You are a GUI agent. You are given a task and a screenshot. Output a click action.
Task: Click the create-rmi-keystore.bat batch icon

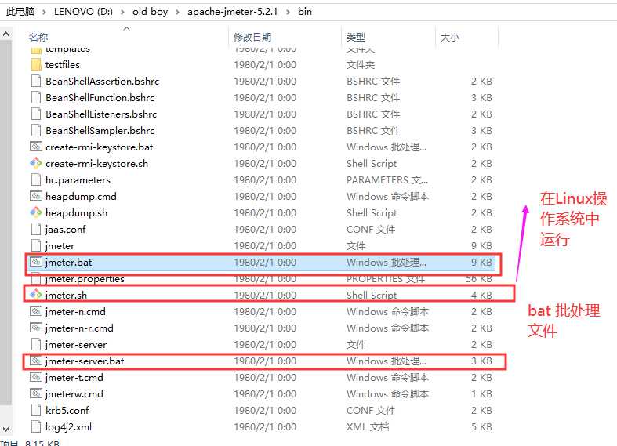click(36, 147)
